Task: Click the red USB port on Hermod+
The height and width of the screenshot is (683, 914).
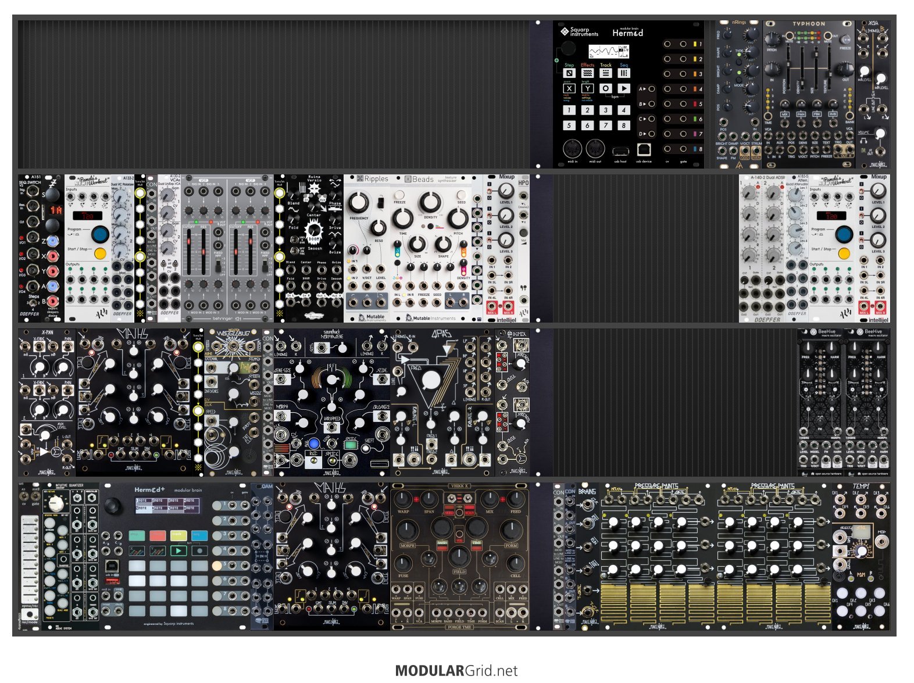Action: coord(111,580)
